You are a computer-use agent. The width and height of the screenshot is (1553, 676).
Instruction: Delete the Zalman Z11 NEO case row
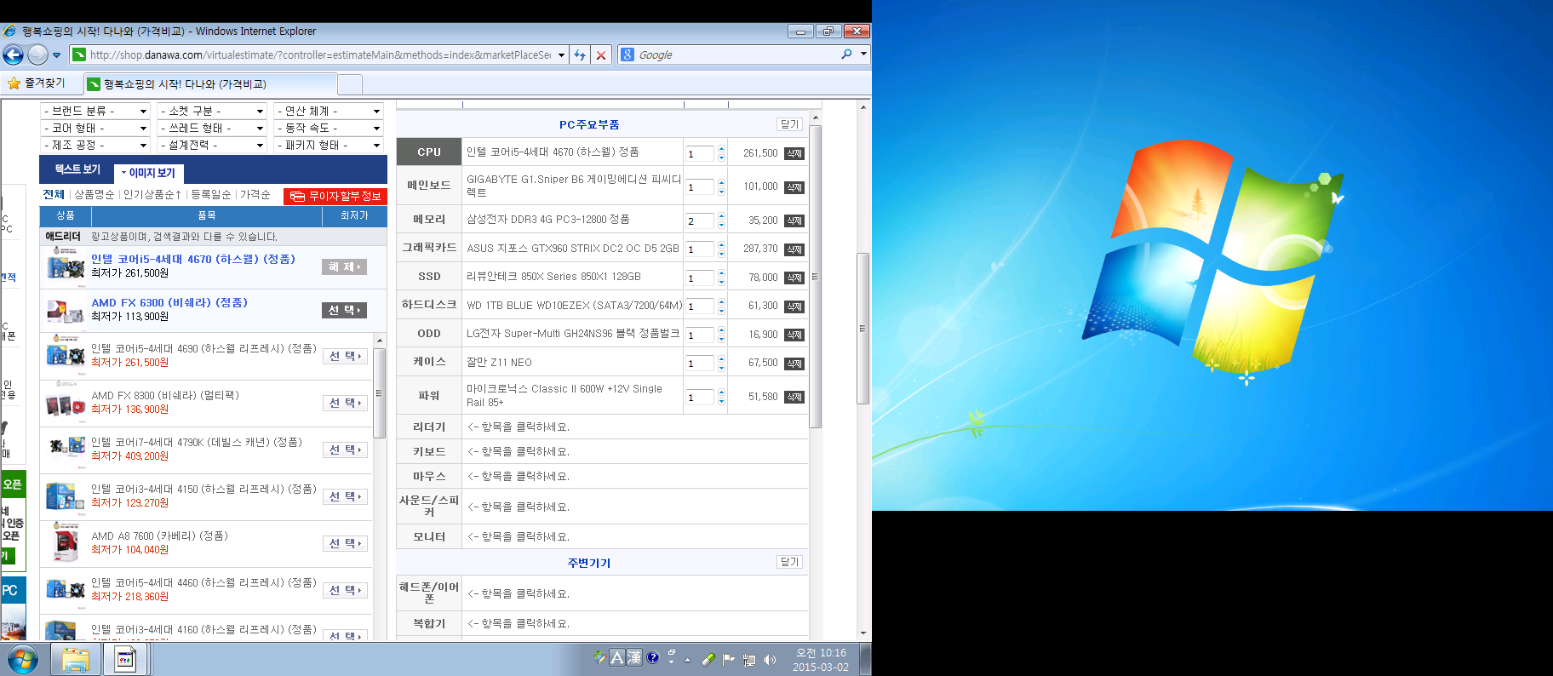(794, 364)
